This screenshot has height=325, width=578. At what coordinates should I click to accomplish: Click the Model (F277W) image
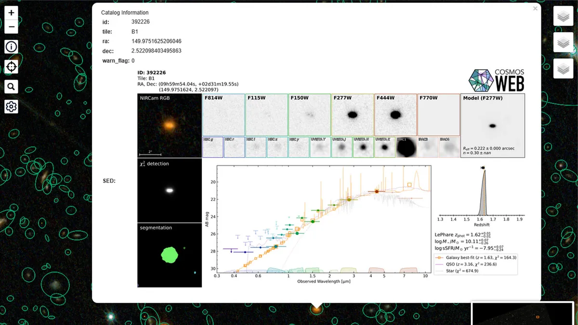(493, 125)
